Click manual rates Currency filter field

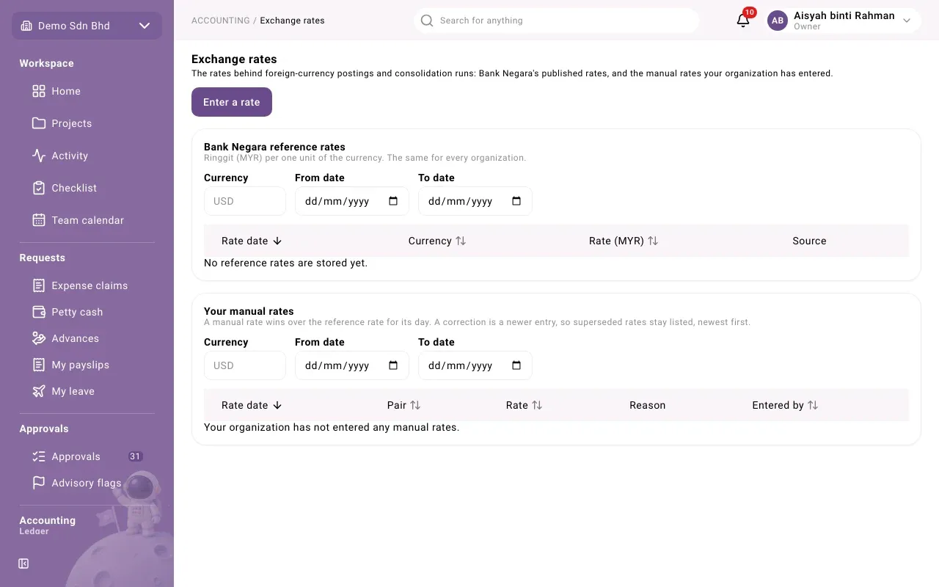[x=245, y=365]
